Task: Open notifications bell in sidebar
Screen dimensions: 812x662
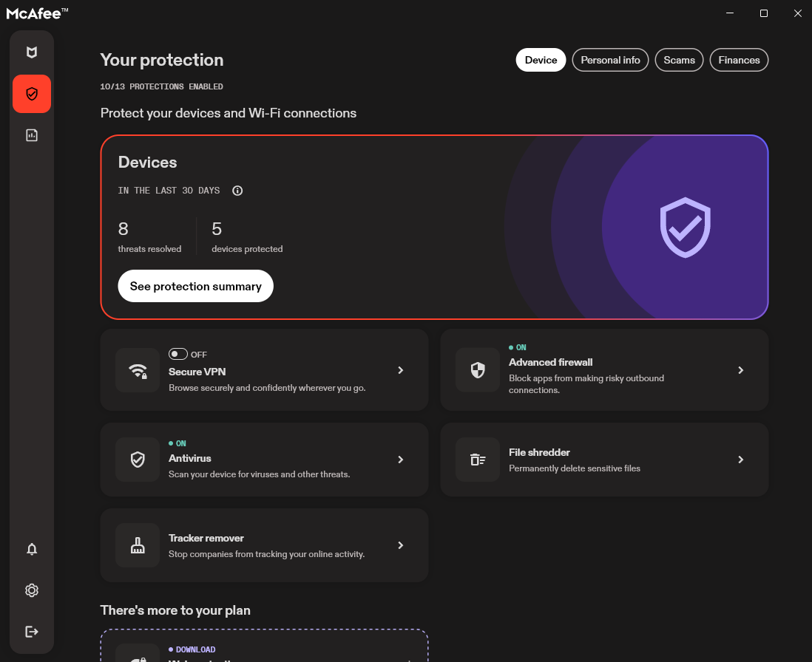Action: point(32,549)
